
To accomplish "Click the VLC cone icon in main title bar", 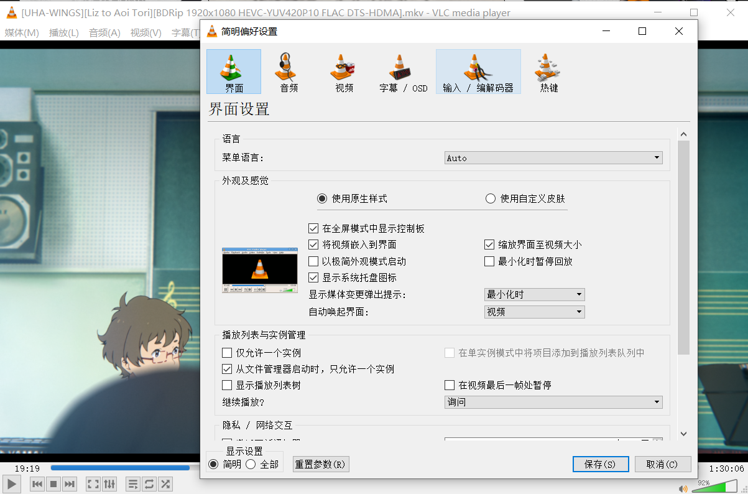I will [x=11, y=12].
